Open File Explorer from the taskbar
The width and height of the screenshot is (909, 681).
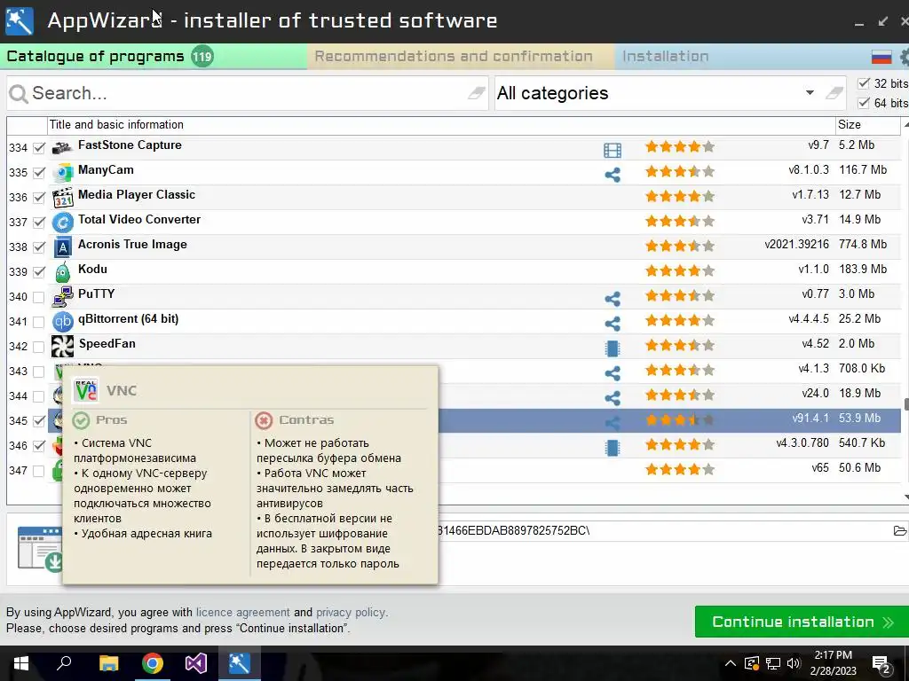click(x=108, y=663)
